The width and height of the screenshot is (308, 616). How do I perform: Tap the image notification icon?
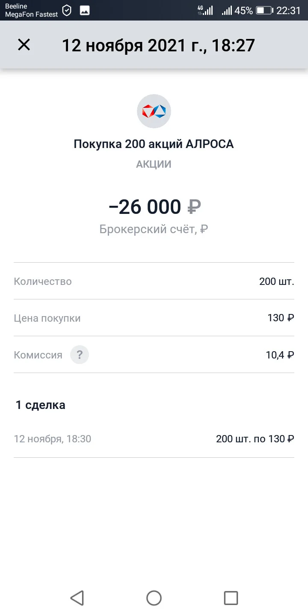click(85, 10)
